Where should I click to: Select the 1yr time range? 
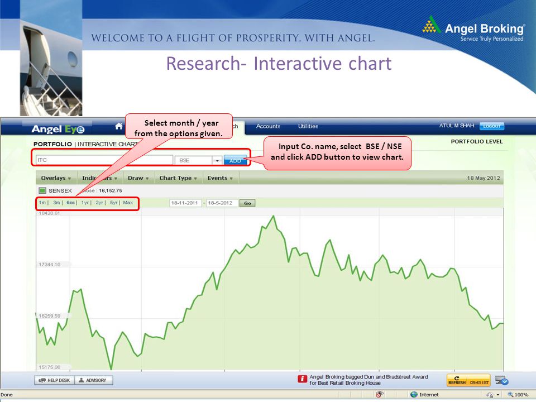tap(85, 203)
